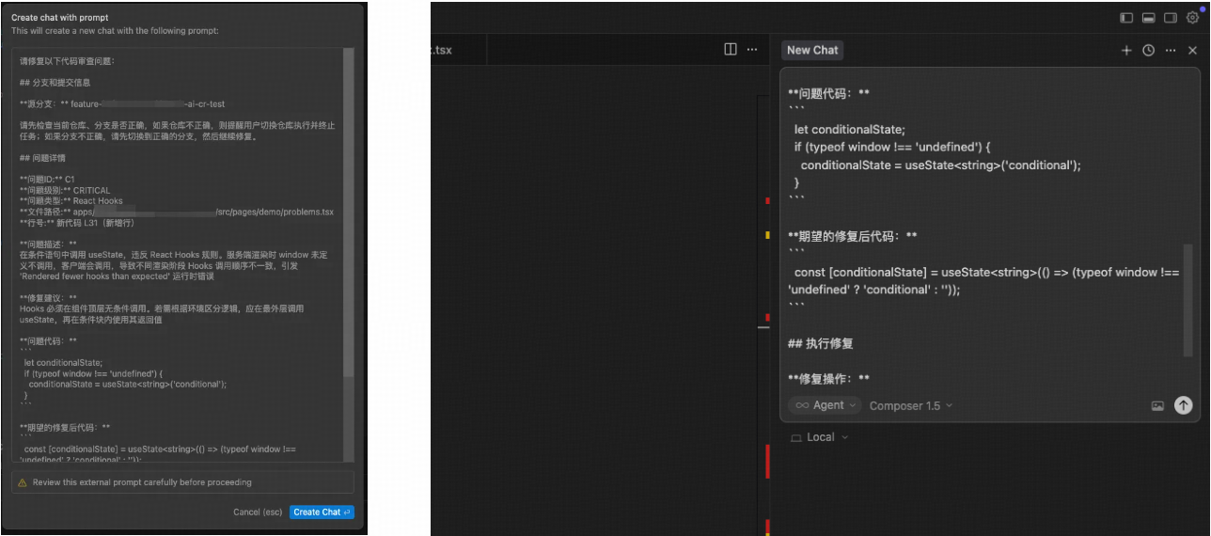This screenshot has height=536, width=1211.
Task: Click '**问题ID:** C1' line in dialog
Action: click(47, 179)
